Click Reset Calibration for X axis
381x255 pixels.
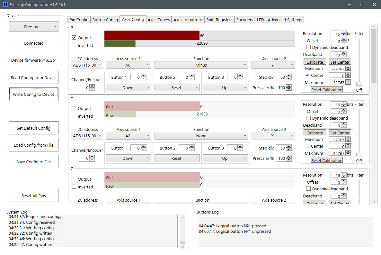point(327,90)
